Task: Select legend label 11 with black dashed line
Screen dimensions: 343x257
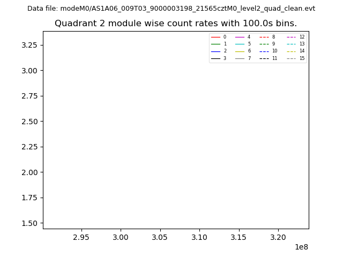Action: coord(274,58)
